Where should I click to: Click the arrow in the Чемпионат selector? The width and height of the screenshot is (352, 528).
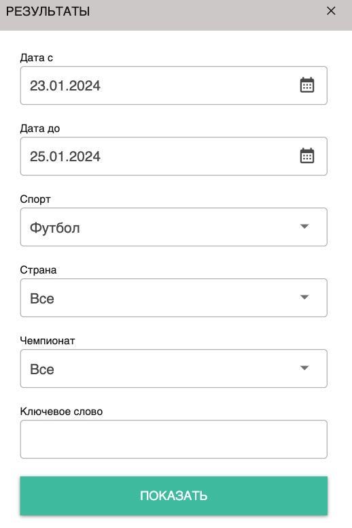pyautogui.click(x=304, y=367)
